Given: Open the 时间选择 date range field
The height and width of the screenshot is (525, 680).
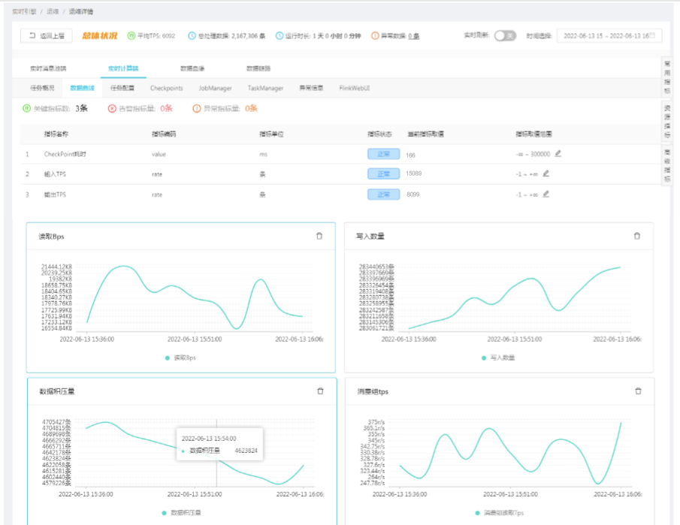Looking at the screenshot, I should click(609, 35).
